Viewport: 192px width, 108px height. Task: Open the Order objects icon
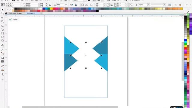170,5
